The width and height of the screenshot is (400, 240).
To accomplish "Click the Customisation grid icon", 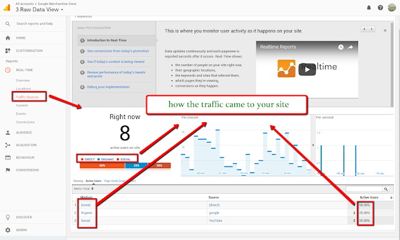I will 8,50.
